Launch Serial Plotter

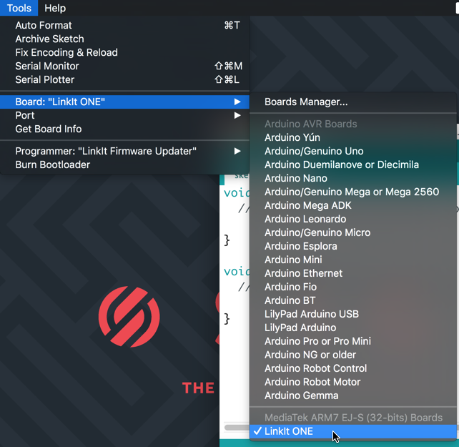tap(124, 79)
